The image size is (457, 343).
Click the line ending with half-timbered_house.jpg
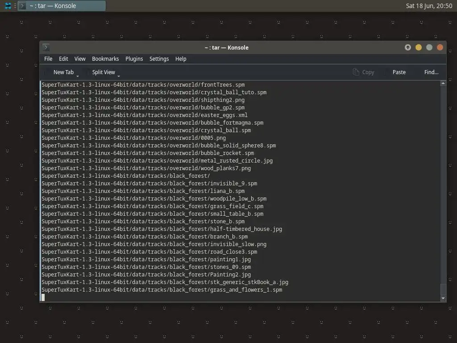tap(162, 229)
